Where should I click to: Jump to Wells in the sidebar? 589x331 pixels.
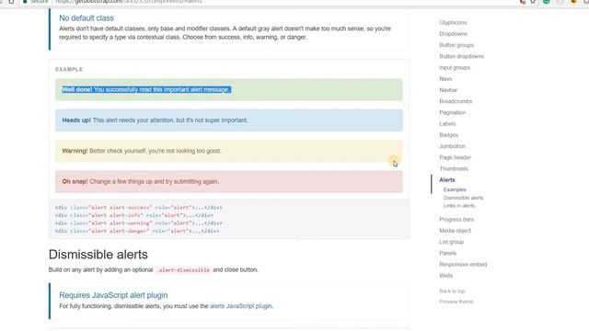(x=445, y=276)
